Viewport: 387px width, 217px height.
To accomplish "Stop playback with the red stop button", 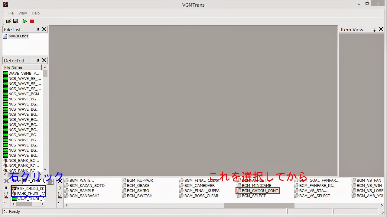I will tap(32, 21).
